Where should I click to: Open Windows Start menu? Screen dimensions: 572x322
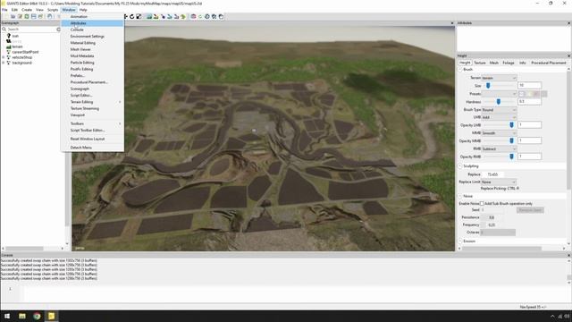7,316
